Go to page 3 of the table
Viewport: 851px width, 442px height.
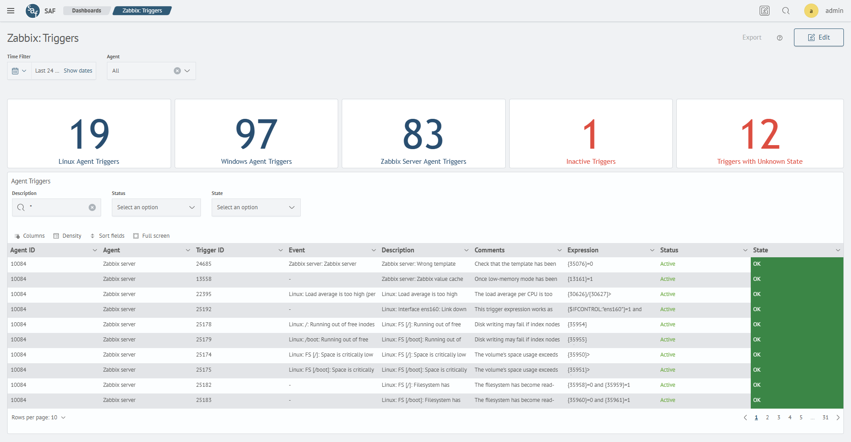(778, 418)
